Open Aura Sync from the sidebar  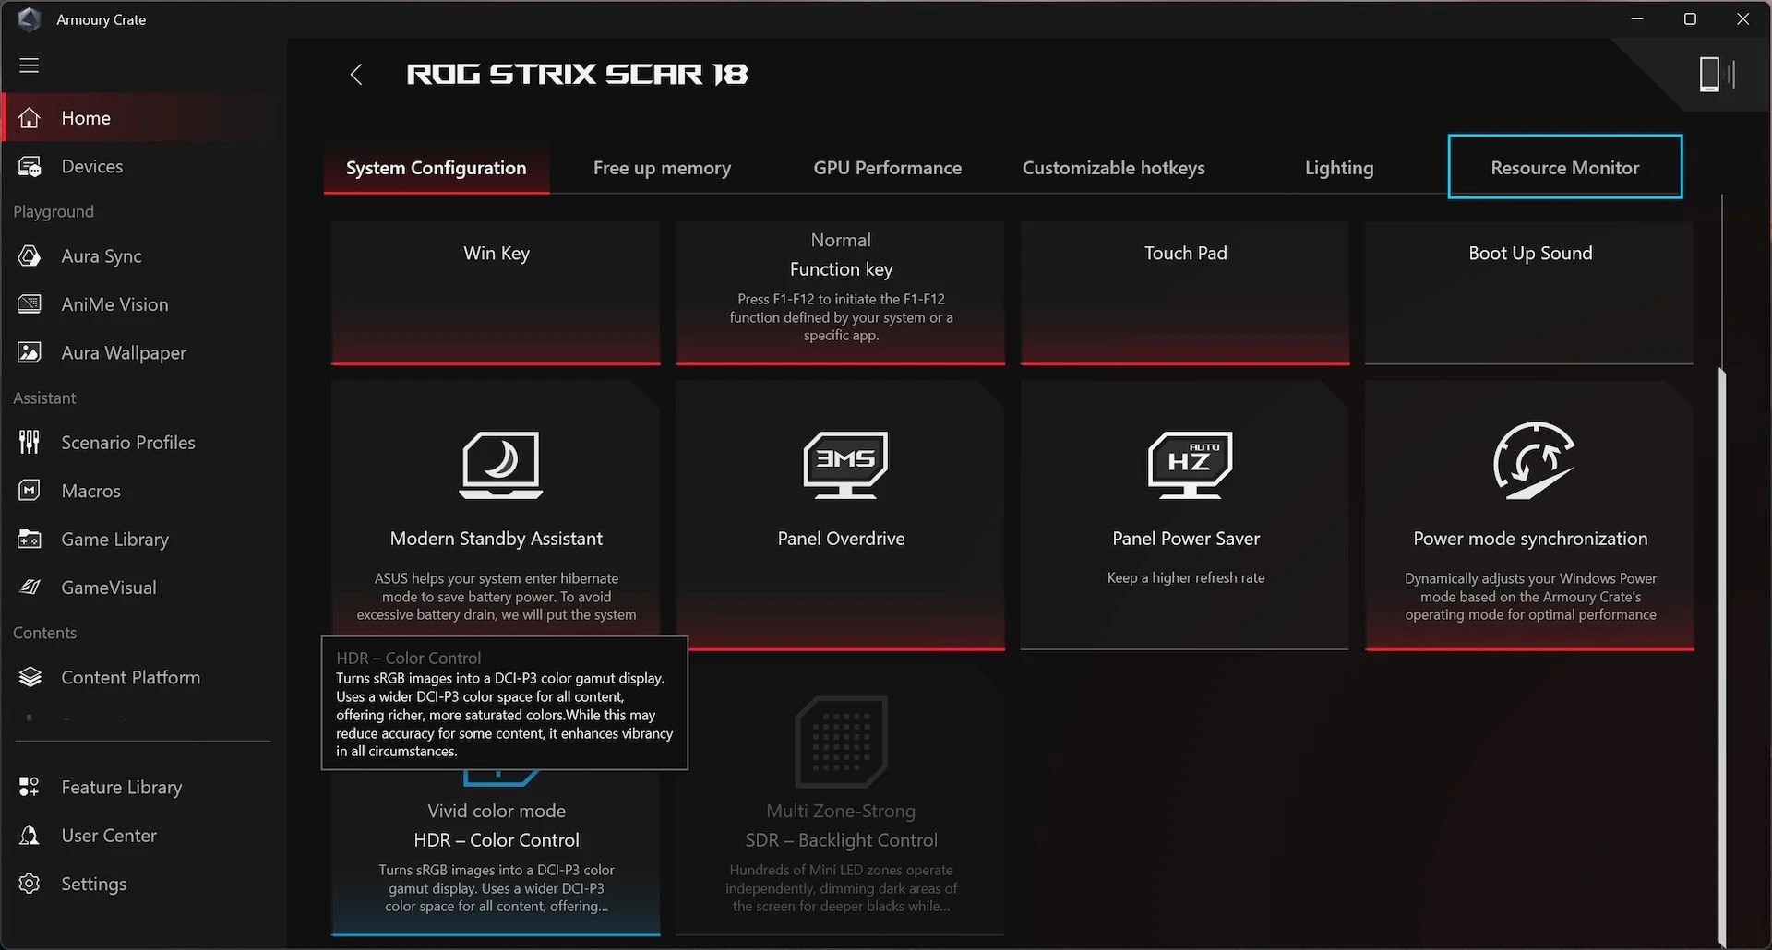pos(101,255)
